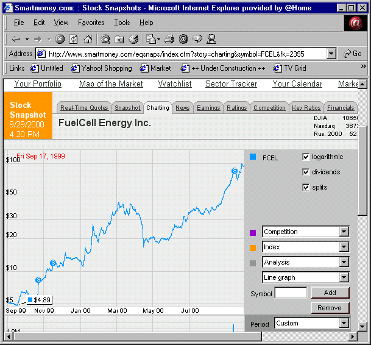Click the orange Index color swatch
This screenshot has width=371, height=345.
253,247
